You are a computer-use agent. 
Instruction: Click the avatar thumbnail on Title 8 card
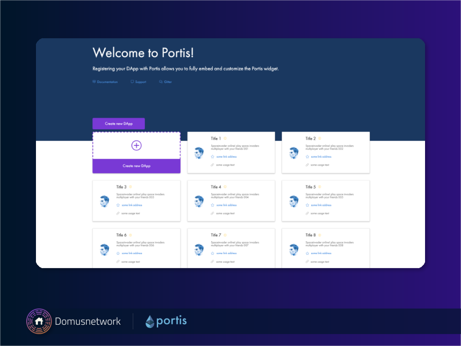294,250
